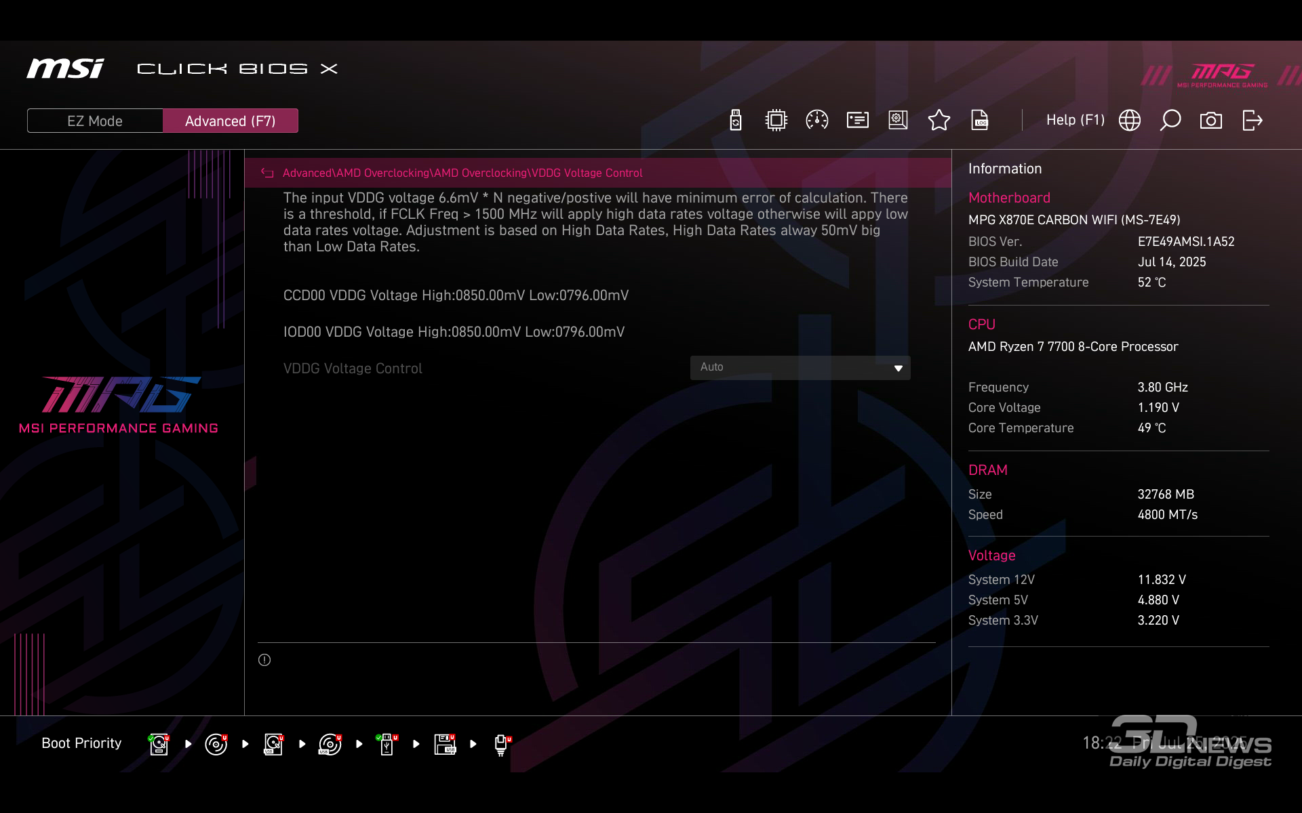
Task: Click the Core Voltage 1.190 V value
Action: tap(1158, 408)
